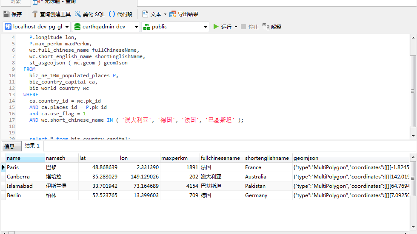Click the SQL editor vertical scrollbar thumb

(413, 91)
